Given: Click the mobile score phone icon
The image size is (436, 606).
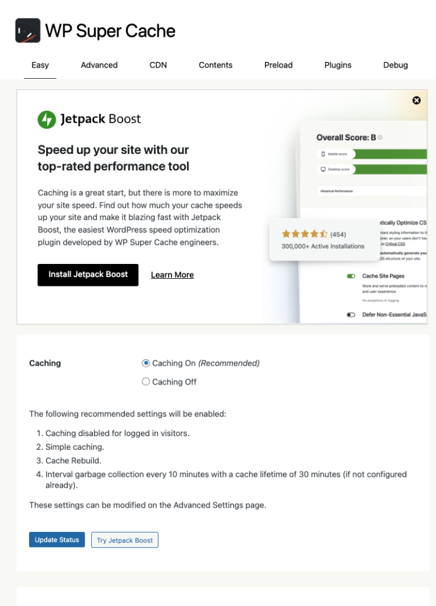Looking at the screenshot, I should tap(323, 154).
